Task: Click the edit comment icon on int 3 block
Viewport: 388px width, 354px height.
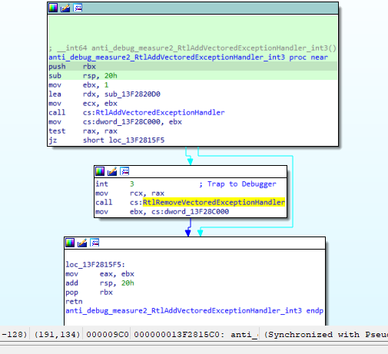Action: (x=112, y=171)
